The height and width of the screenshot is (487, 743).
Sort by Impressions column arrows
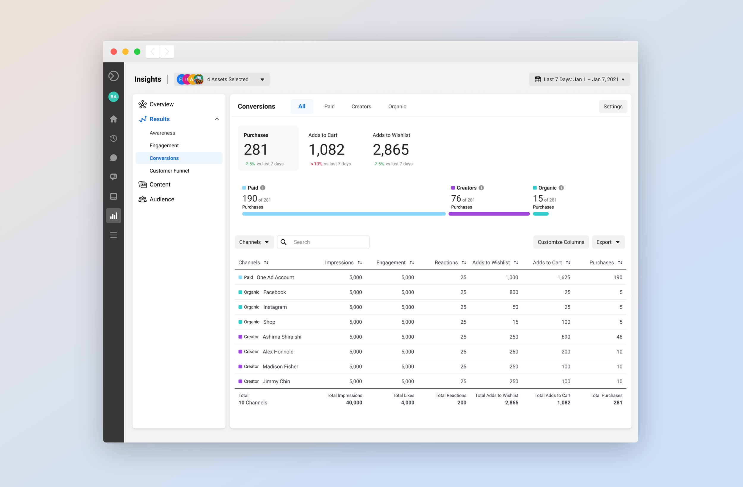click(360, 263)
